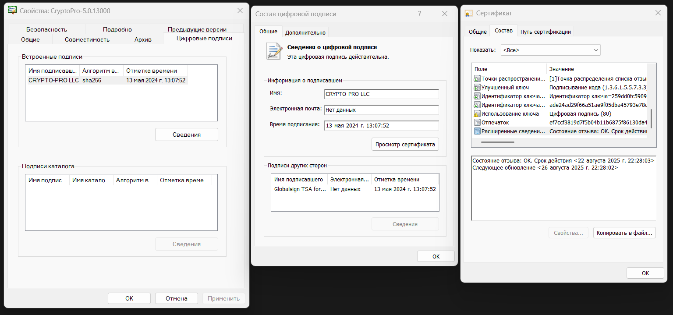Viewport: 673px width, 315px height.
Task: Close the Сертификат window
Action: click(x=658, y=13)
